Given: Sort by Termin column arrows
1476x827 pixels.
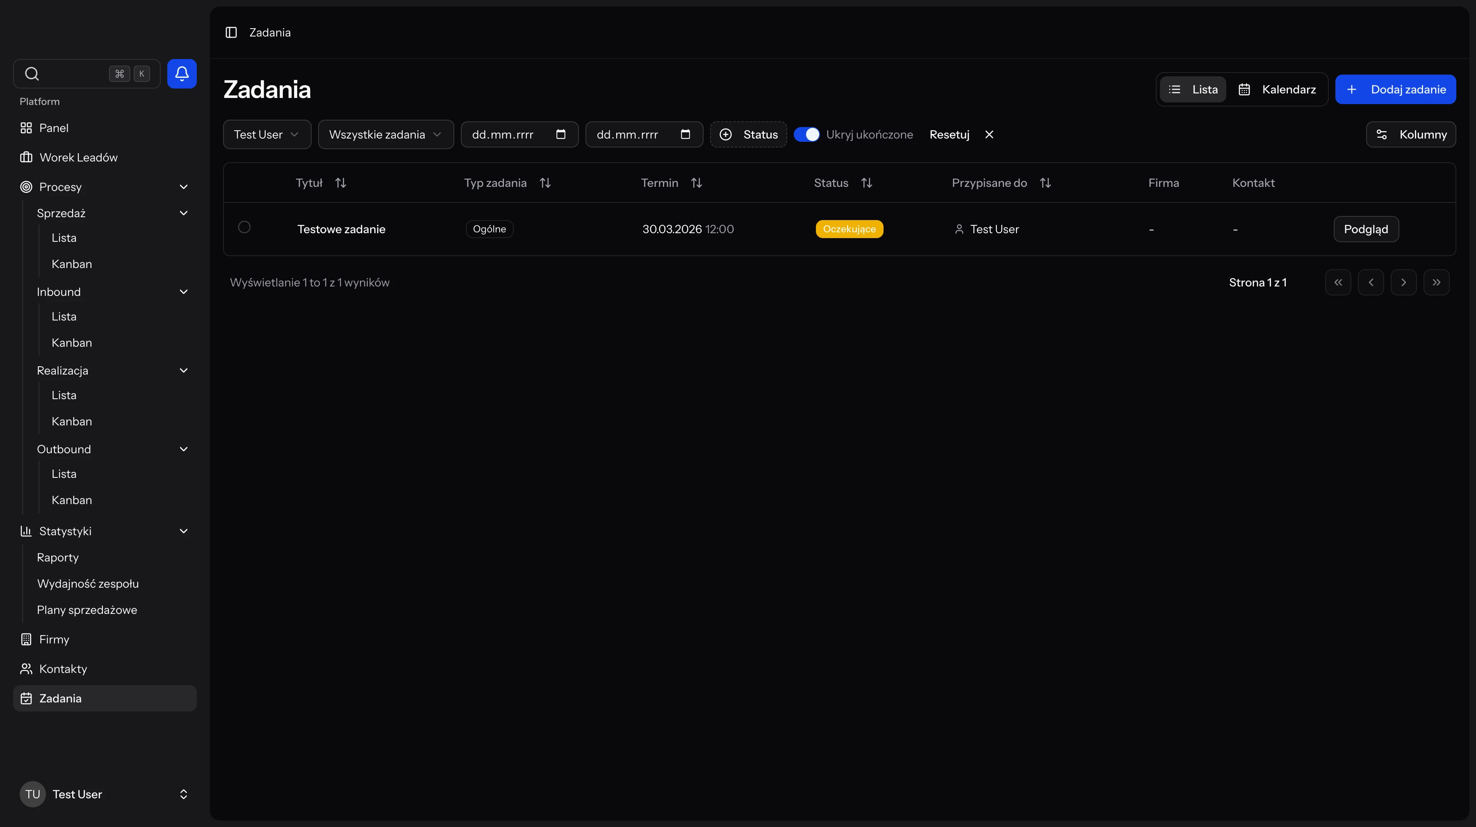Looking at the screenshot, I should point(696,183).
